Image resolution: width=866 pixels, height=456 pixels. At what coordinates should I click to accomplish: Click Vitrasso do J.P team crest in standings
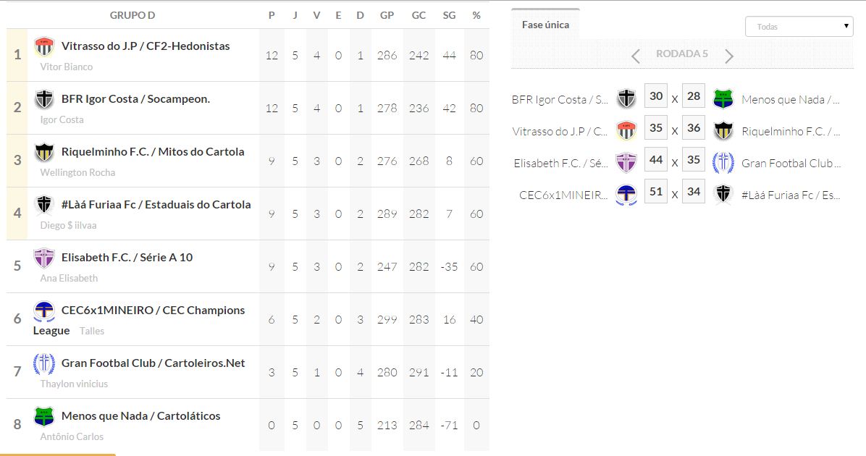44,47
